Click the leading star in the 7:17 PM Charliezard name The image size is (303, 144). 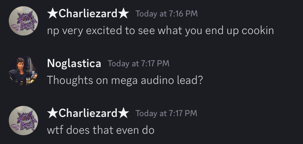(53, 113)
